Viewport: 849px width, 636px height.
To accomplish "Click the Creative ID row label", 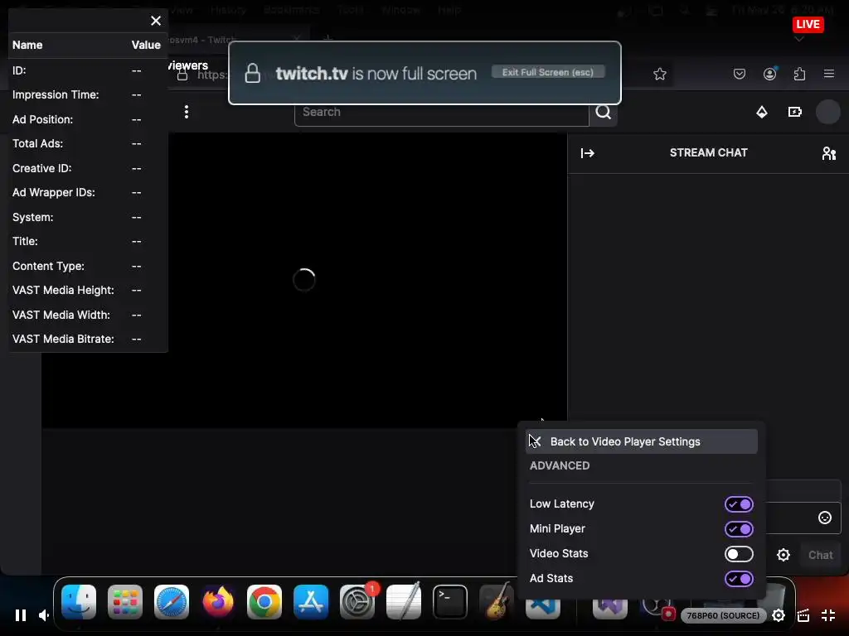I will pos(42,168).
